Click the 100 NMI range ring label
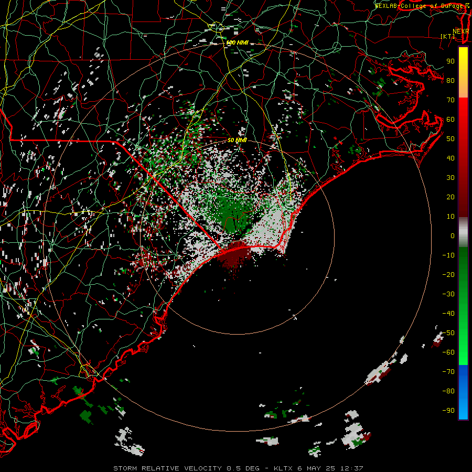Screen dimensions: 472x472 pos(237,43)
